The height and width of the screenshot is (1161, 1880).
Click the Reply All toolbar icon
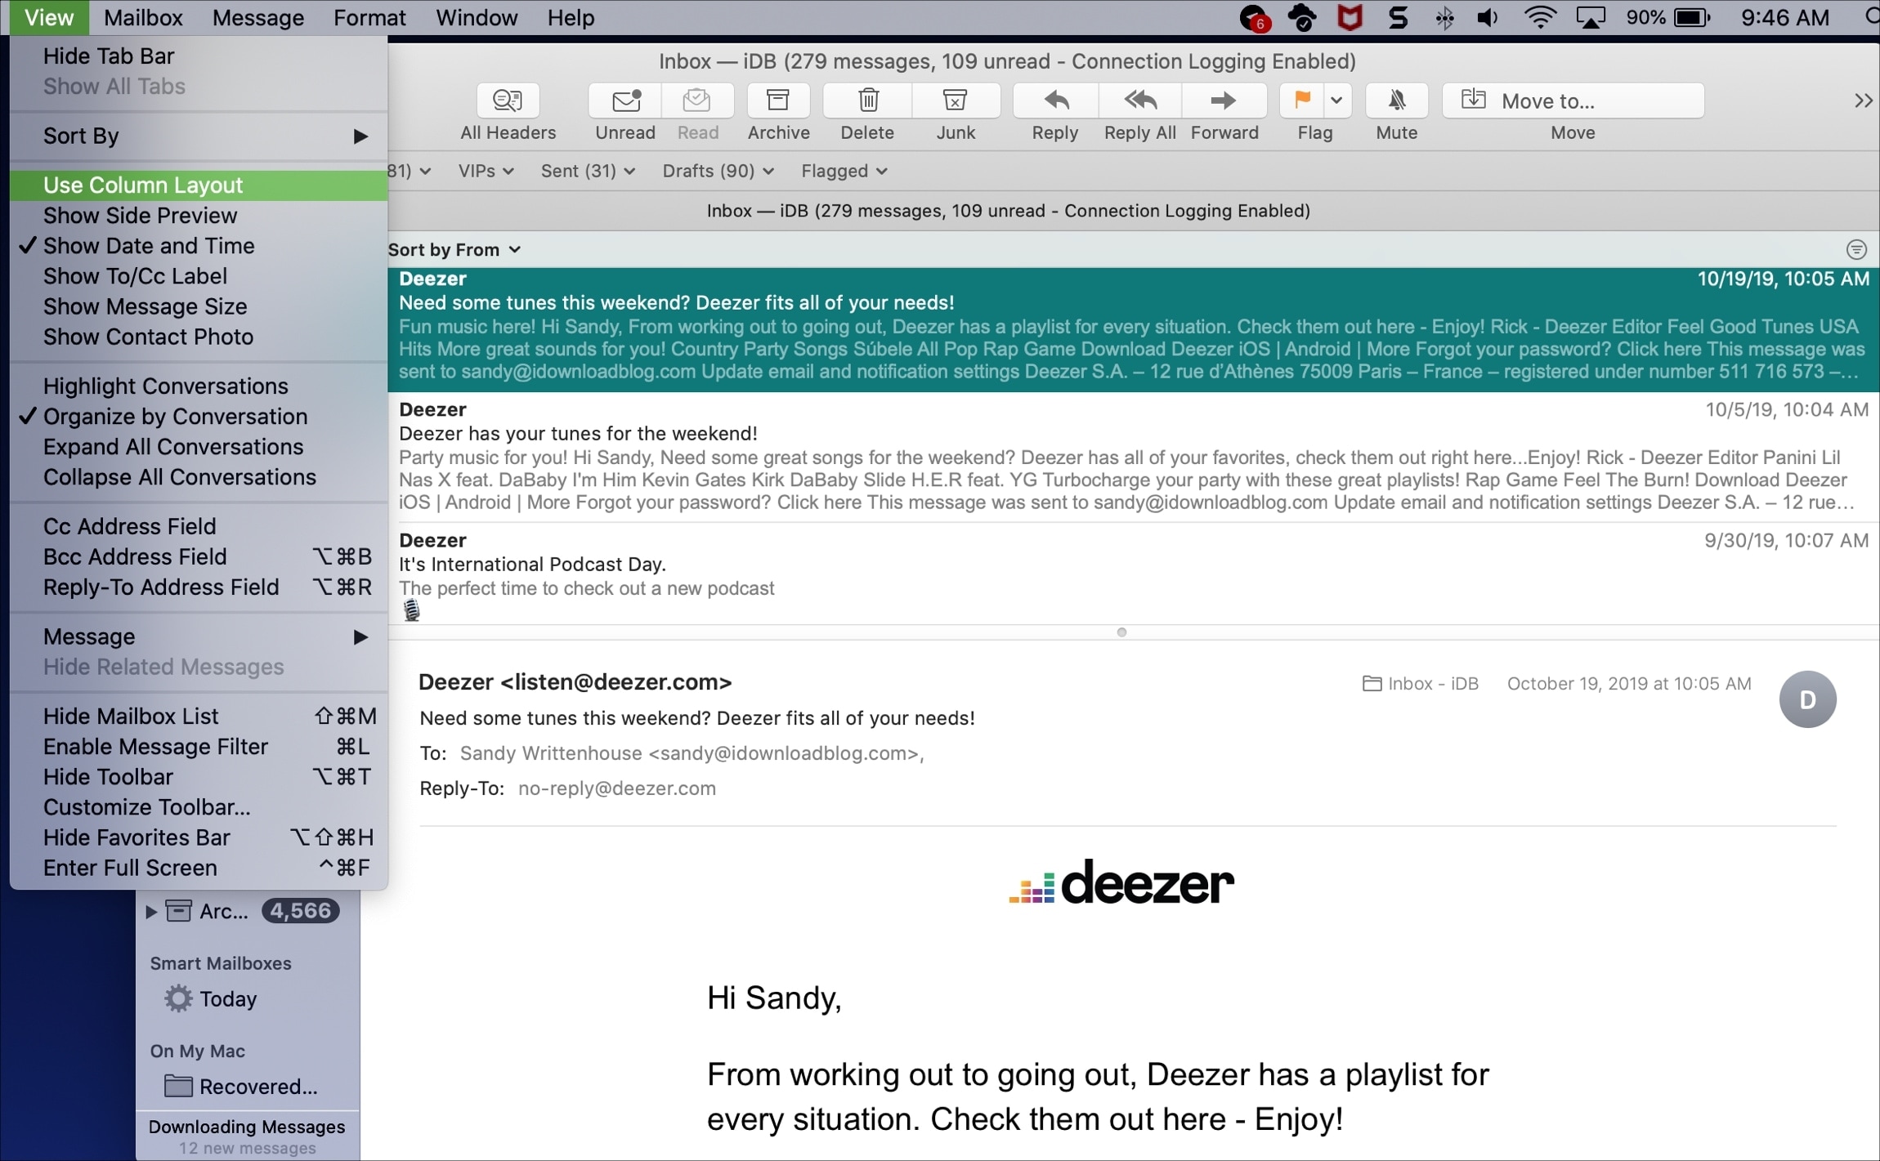[1140, 100]
